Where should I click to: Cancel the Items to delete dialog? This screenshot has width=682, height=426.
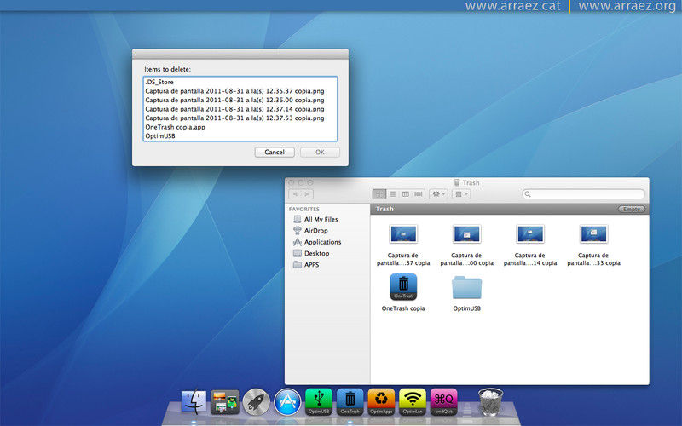(275, 153)
